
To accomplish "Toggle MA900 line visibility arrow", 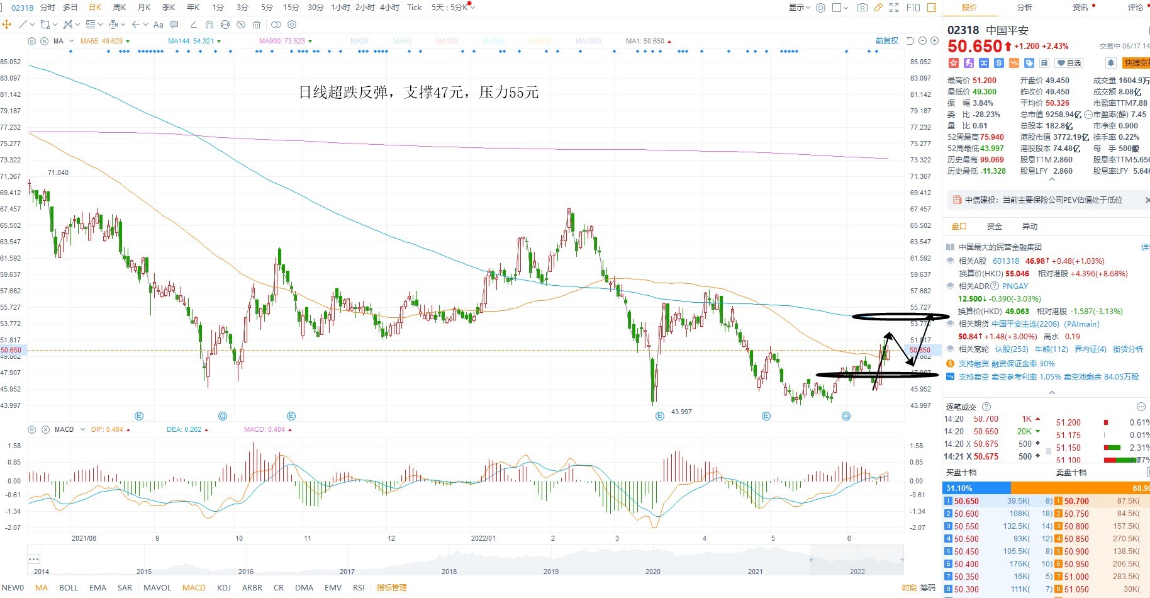I will pyautogui.click(x=310, y=42).
